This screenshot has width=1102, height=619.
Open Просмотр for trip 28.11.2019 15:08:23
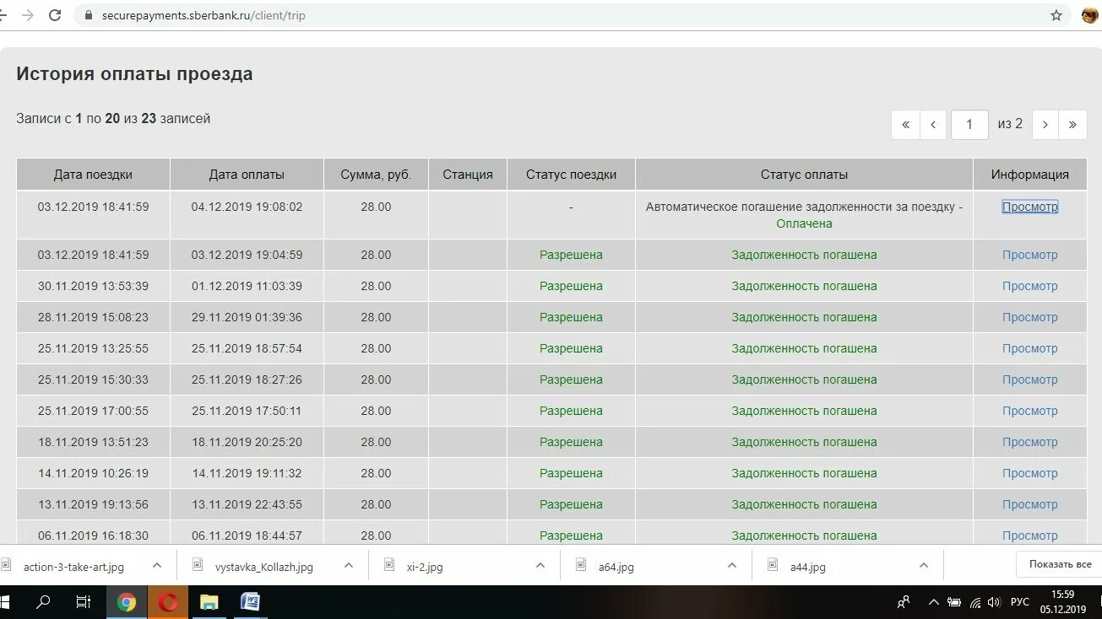1029,317
